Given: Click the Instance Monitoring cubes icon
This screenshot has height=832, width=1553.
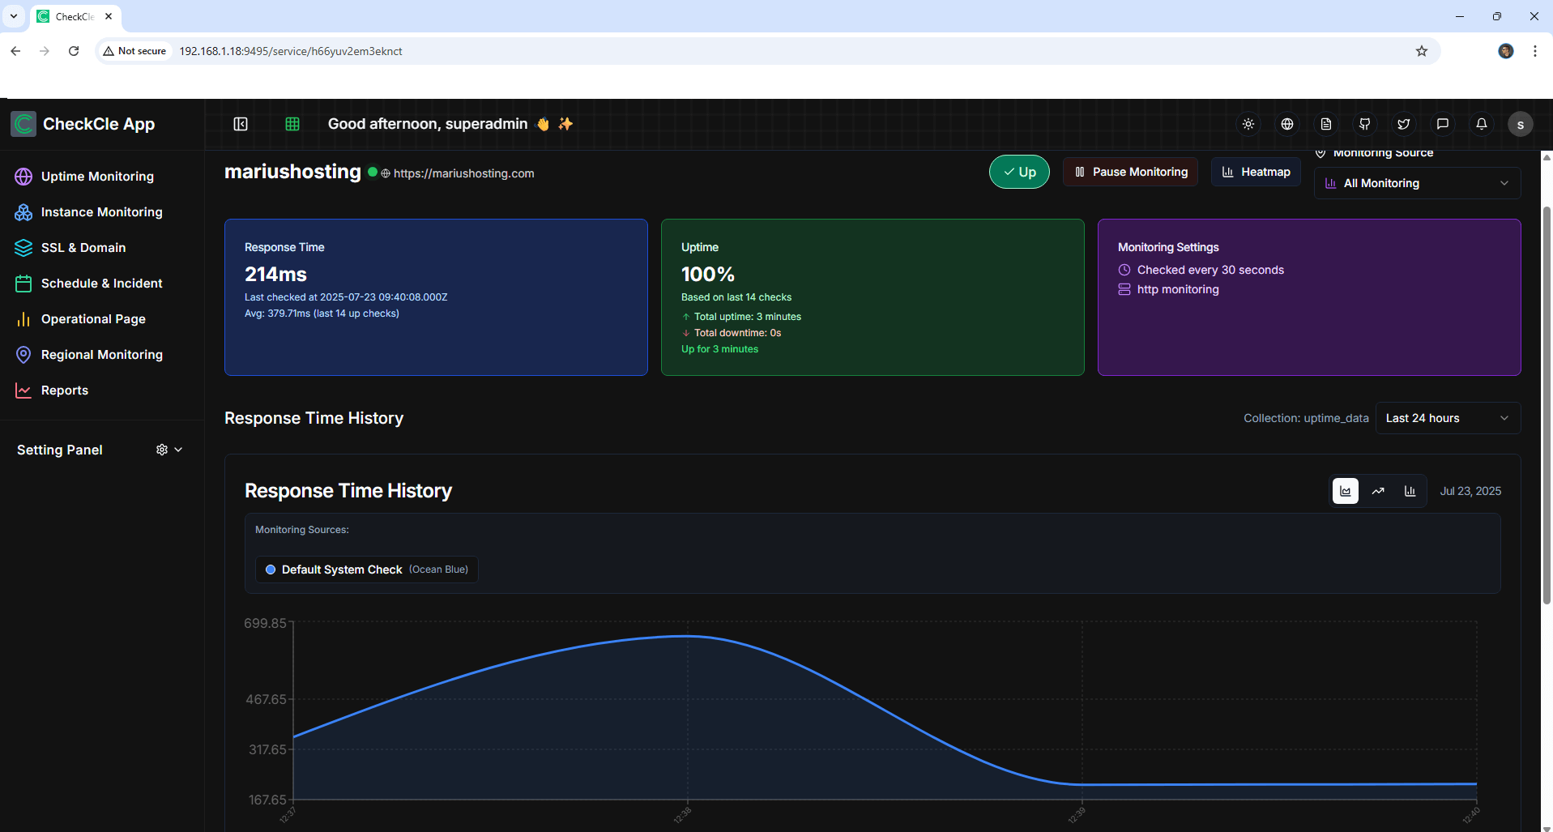Looking at the screenshot, I should pos(23,212).
